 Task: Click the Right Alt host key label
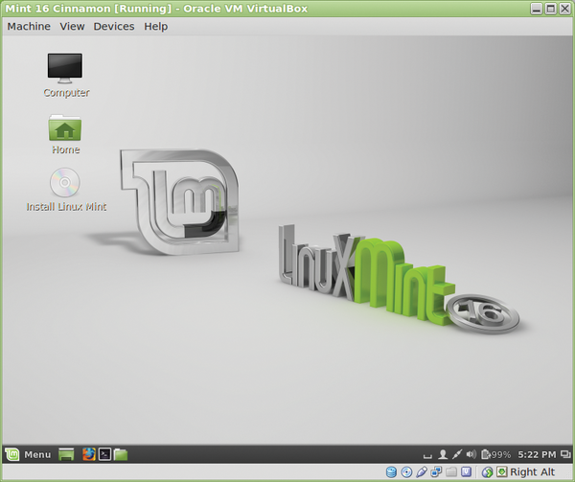coord(532,472)
